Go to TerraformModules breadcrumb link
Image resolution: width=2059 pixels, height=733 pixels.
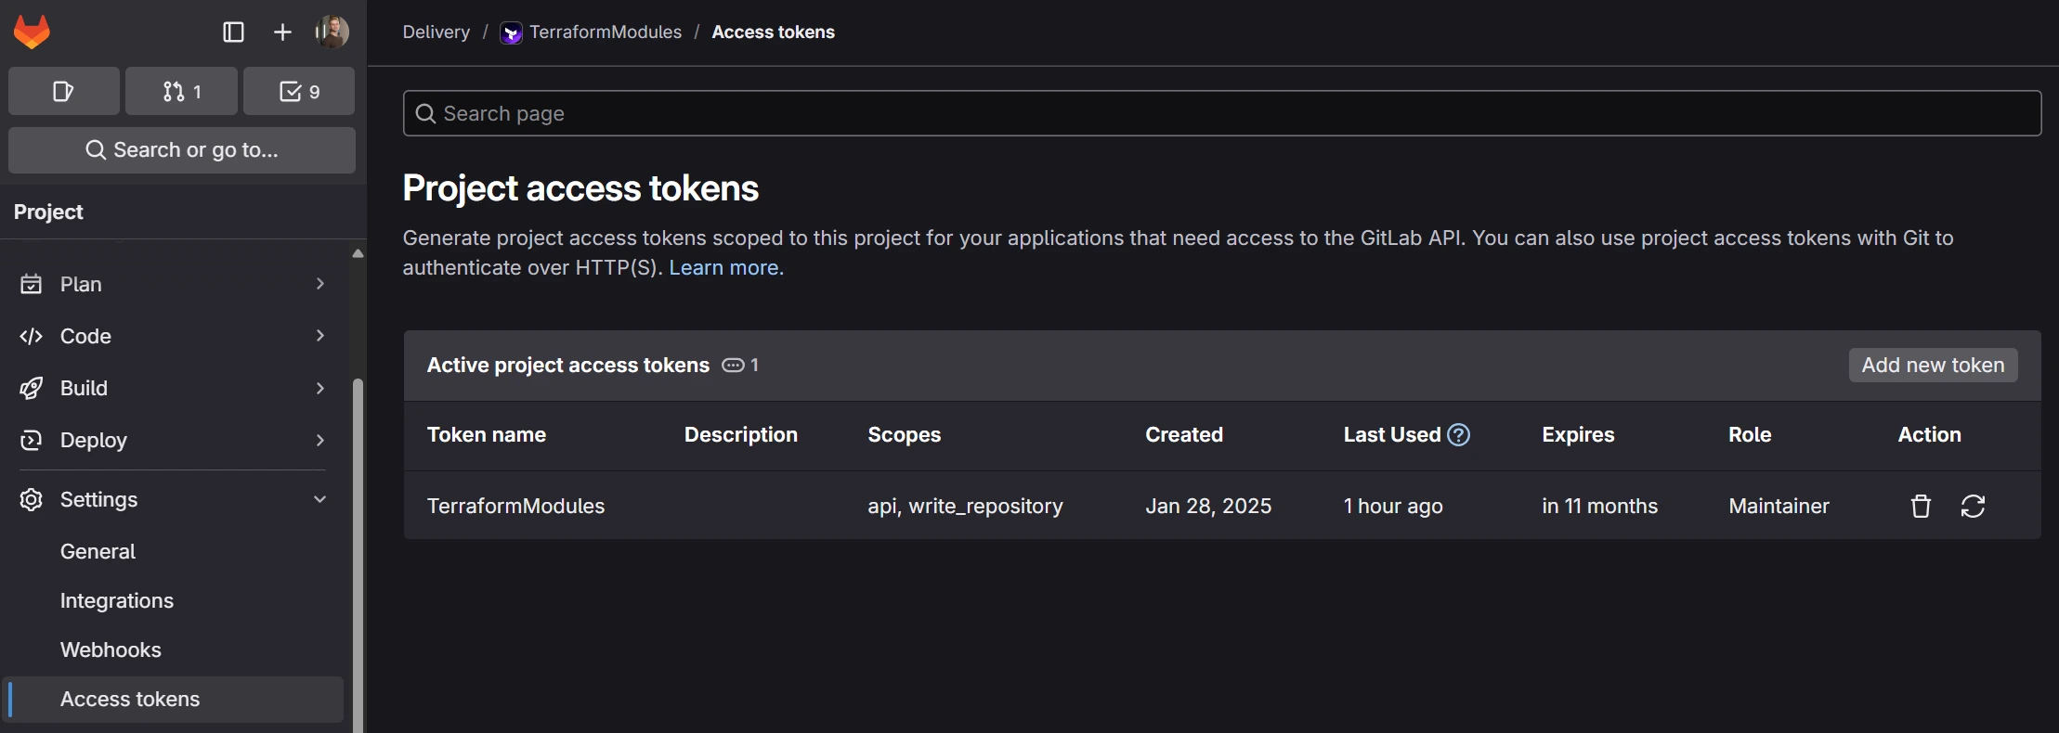click(x=606, y=32)
